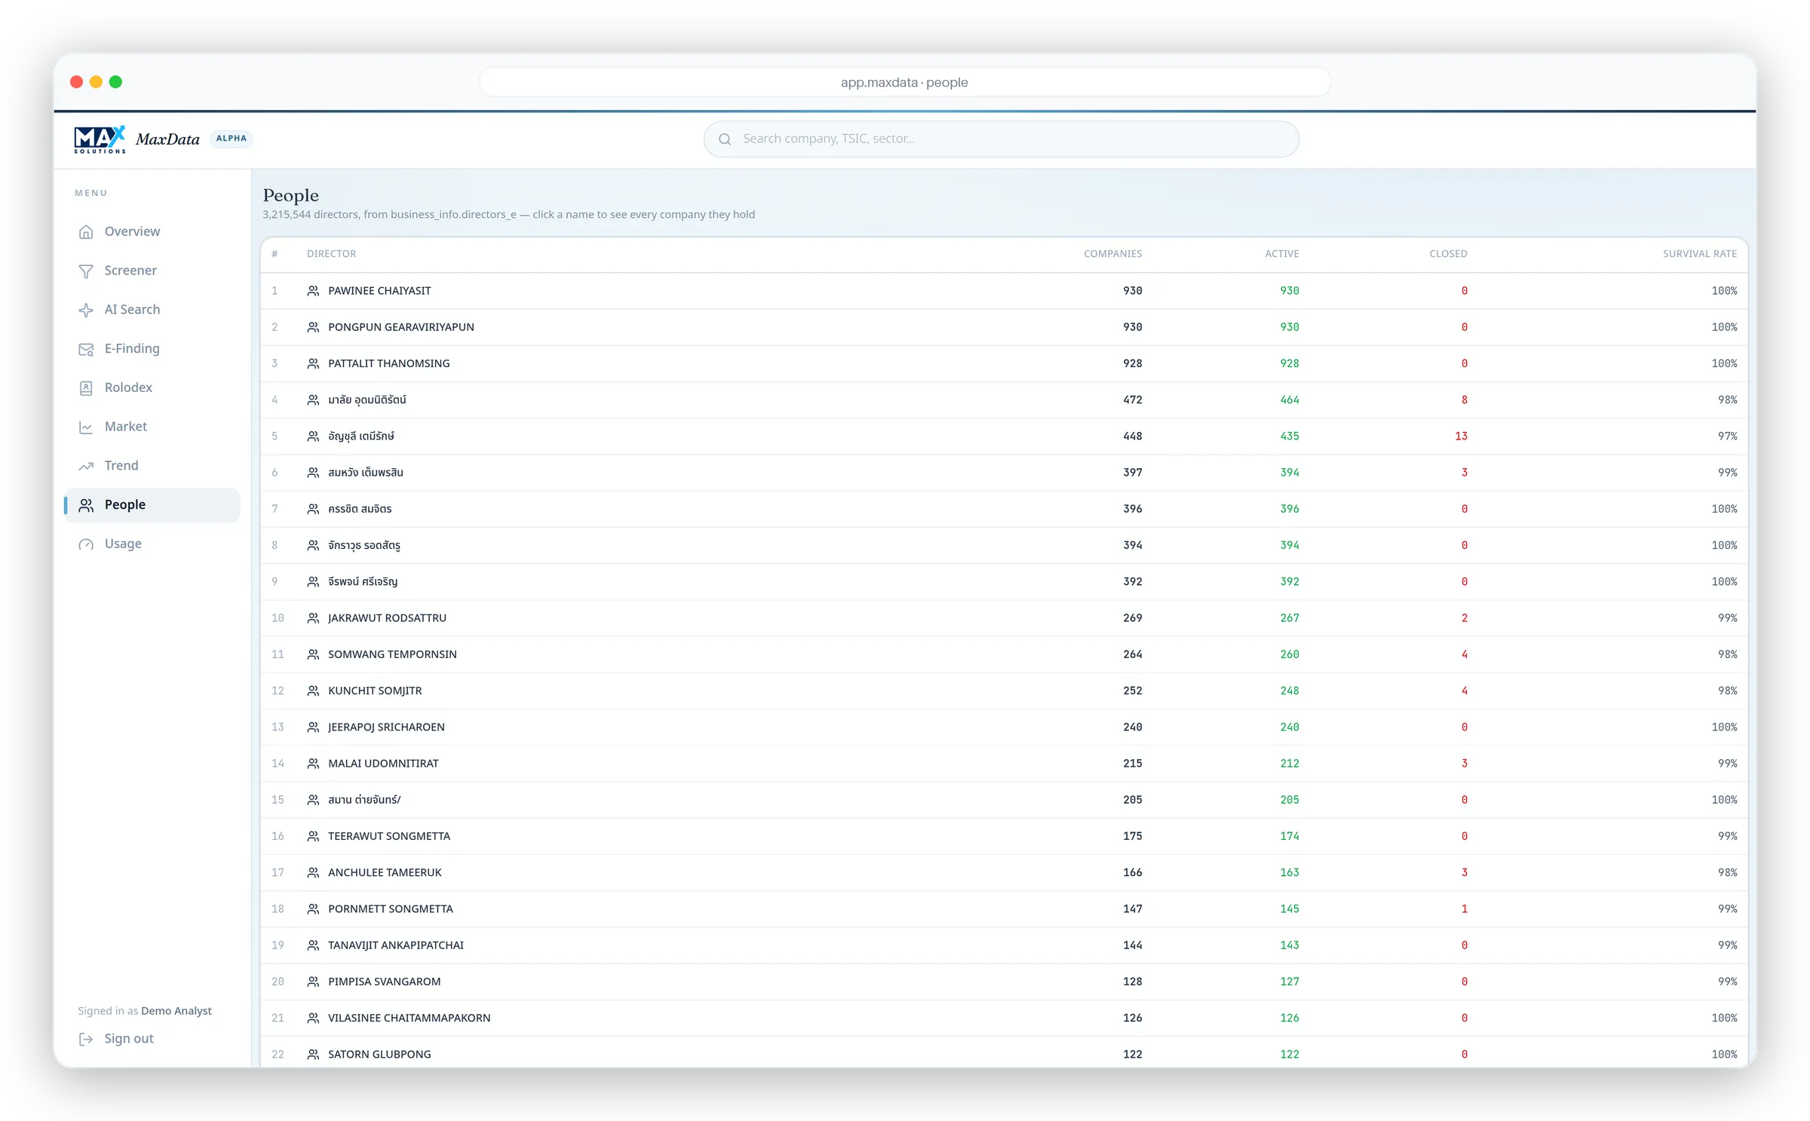1810x1121 pixels.
Task: Sort by the COMPANIES column header
Action: click(1112, 254)
